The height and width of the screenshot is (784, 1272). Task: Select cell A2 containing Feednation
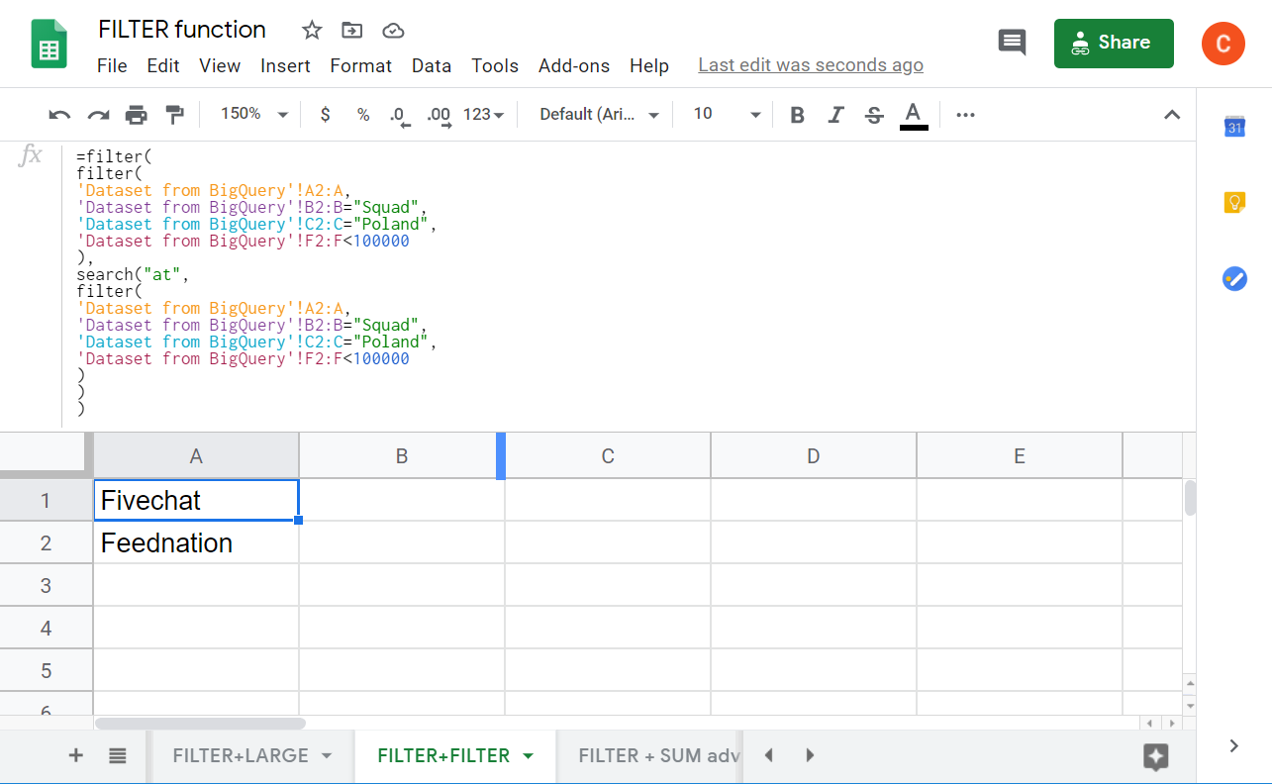point(195,541)
